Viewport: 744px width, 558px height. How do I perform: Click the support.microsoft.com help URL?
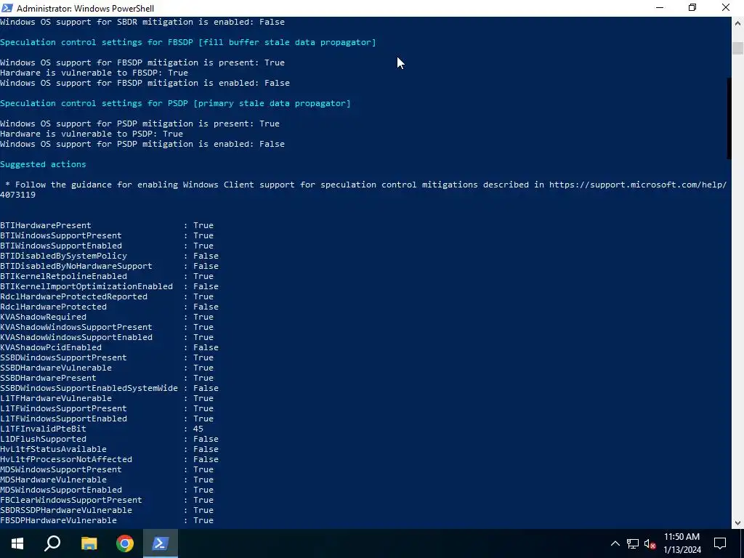click(x=638, y=185)
